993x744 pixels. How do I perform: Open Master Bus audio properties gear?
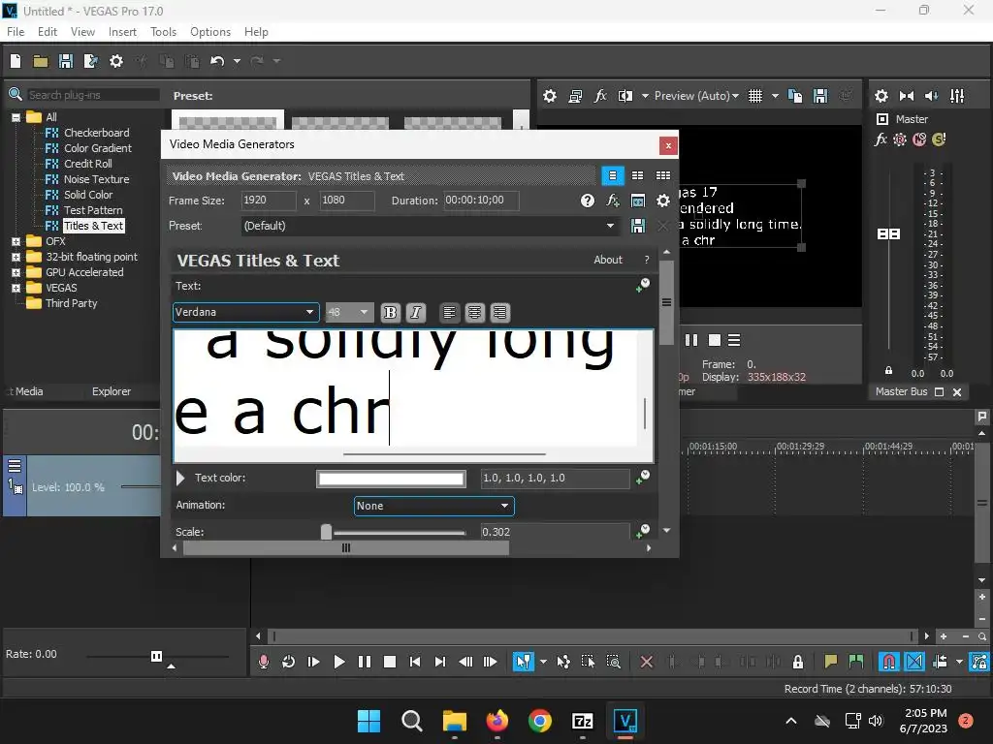point(881,96)
